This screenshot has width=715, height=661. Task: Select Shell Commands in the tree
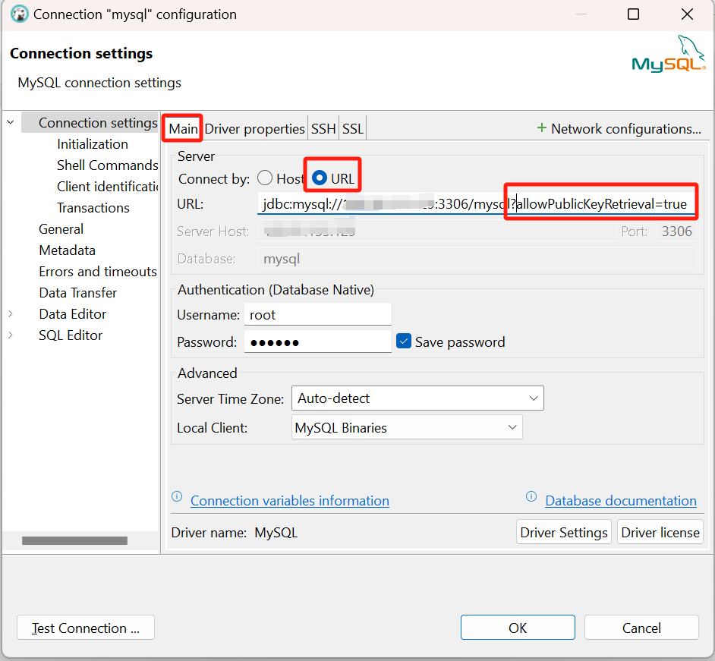tap(108, 165)
